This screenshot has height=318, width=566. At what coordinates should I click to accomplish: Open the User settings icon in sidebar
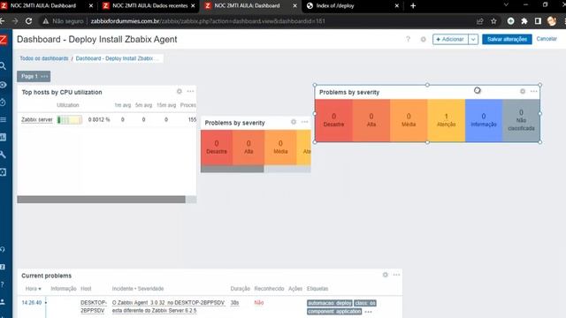(3, 301)
